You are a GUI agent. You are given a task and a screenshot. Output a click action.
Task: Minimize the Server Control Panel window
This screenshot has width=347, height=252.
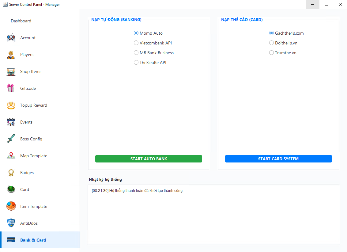click(312, 4)
